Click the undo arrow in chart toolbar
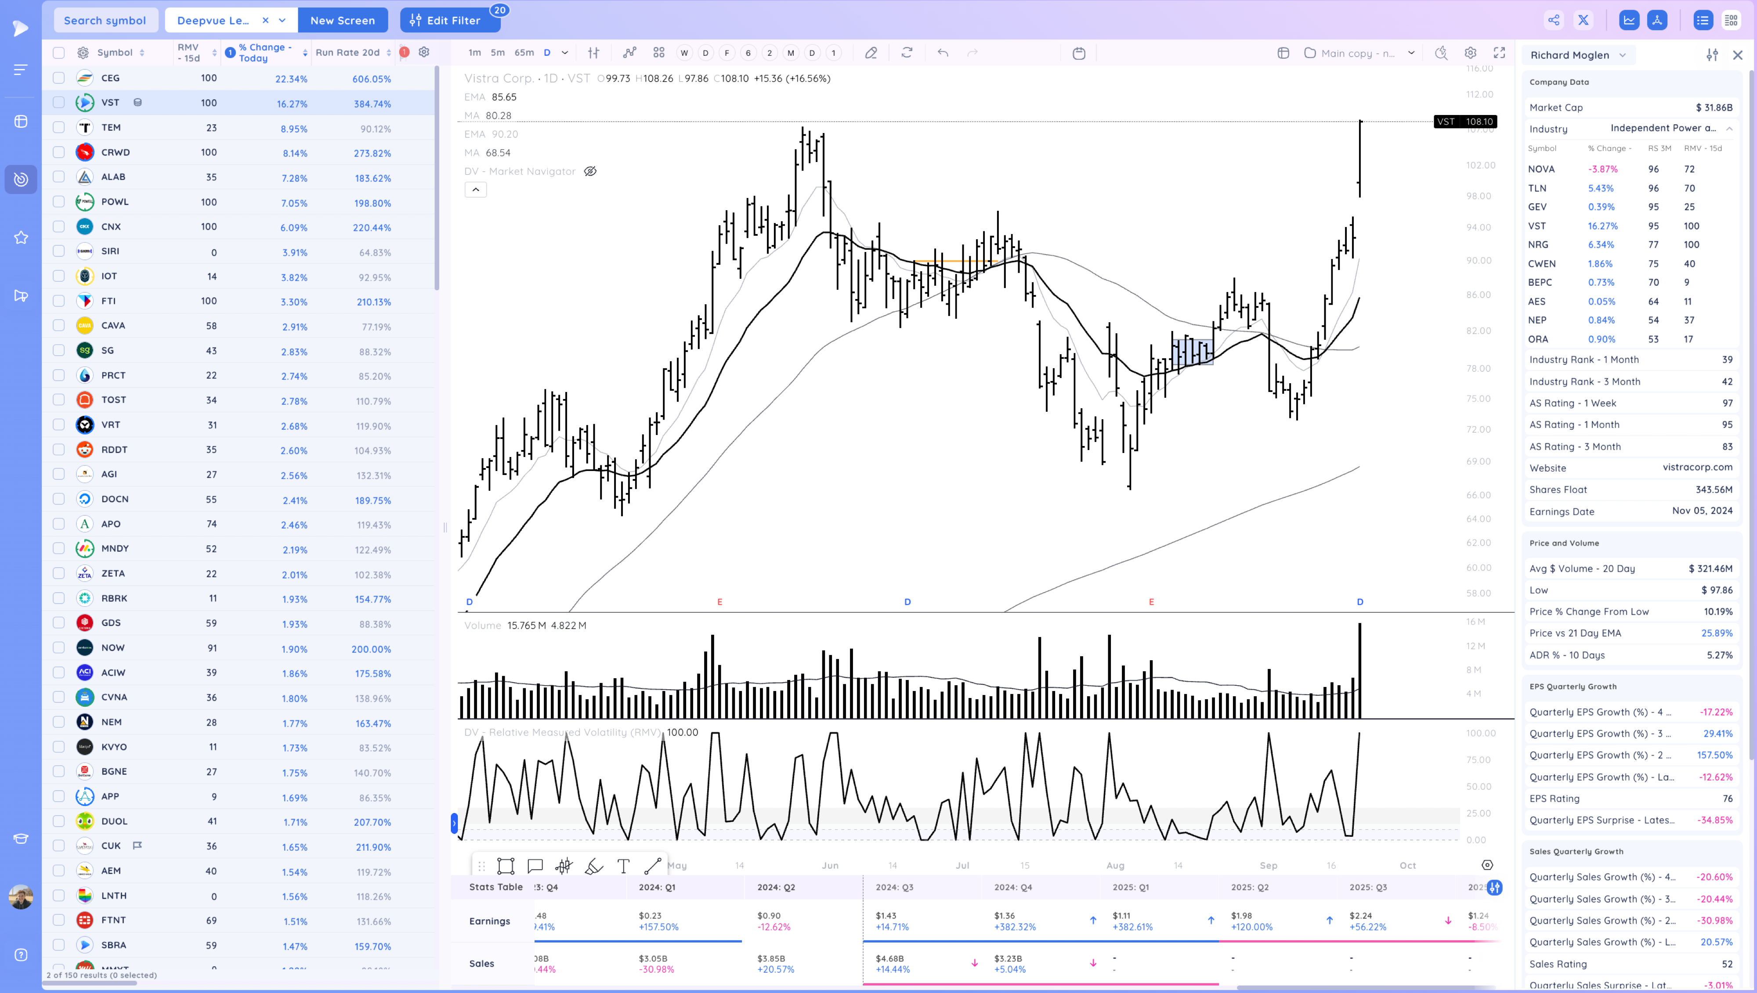1757x993 pixels. pos(942,53)
